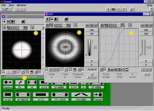
Task: Click the print icon above value 200
Action: click(x=151, y=25)
